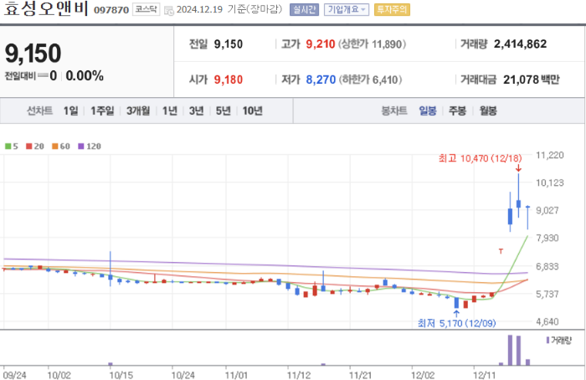Click the 상한가 11,890 text
This screenshot has height=380, width=586.
pyautogui.click(x=372, y=44)
